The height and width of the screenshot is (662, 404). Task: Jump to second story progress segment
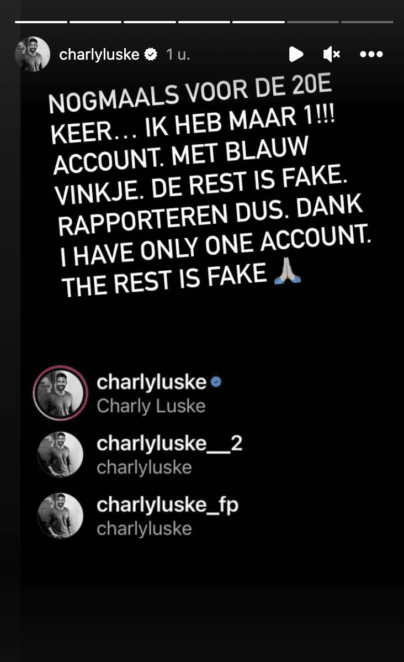[x=95, y=22]
